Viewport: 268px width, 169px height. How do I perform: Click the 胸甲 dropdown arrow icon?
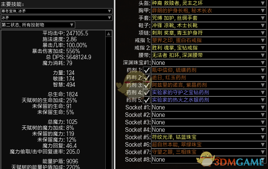coord(263,10)
